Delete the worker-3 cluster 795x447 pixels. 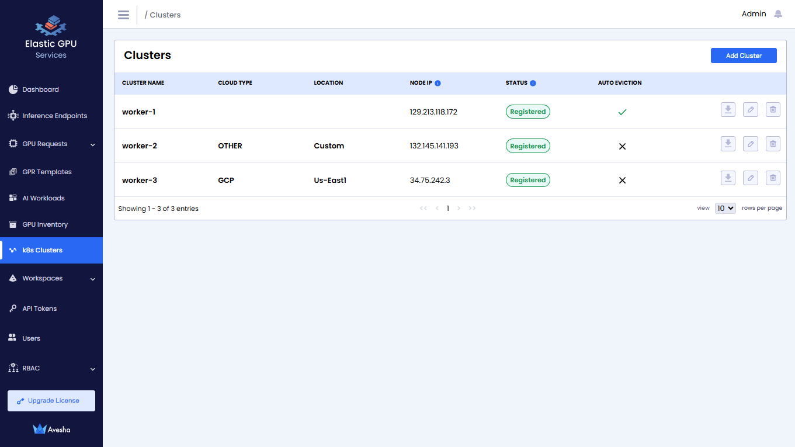coord(773,178)
